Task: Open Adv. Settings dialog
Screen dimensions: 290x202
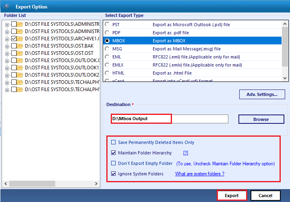Action: tap(262, 94)
